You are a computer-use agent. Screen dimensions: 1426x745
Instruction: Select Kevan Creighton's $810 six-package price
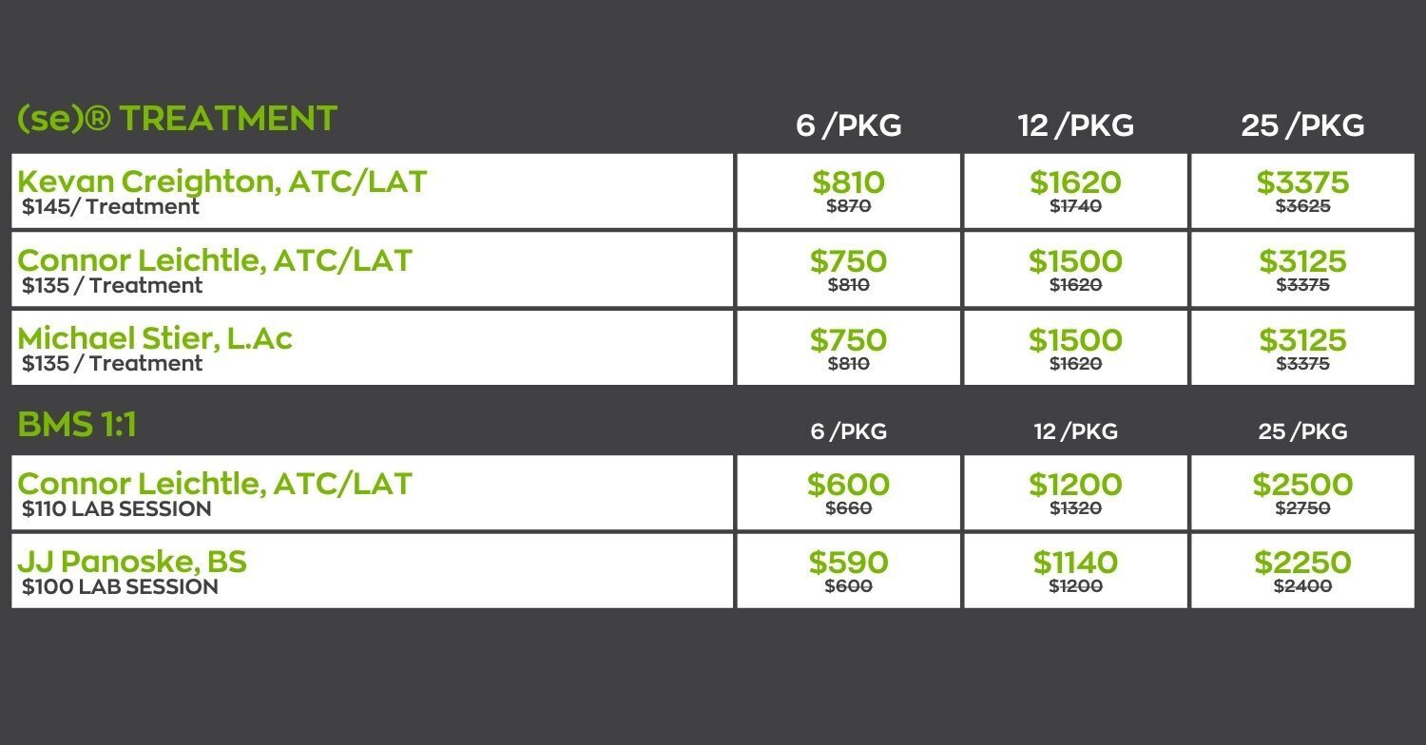click(848, 182)
